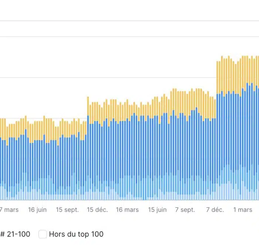This screenshot has height=245, width=259.
Task: Select the '# 21-100' legend label
Action: 15,234
